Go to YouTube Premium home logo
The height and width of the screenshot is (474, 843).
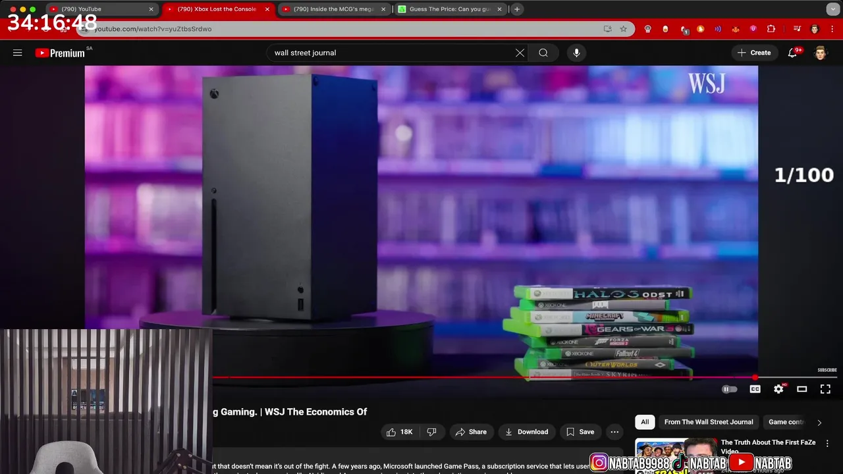tap(61, 53)
